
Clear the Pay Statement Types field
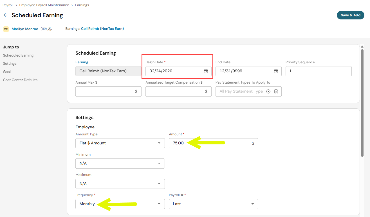[268, 91]
